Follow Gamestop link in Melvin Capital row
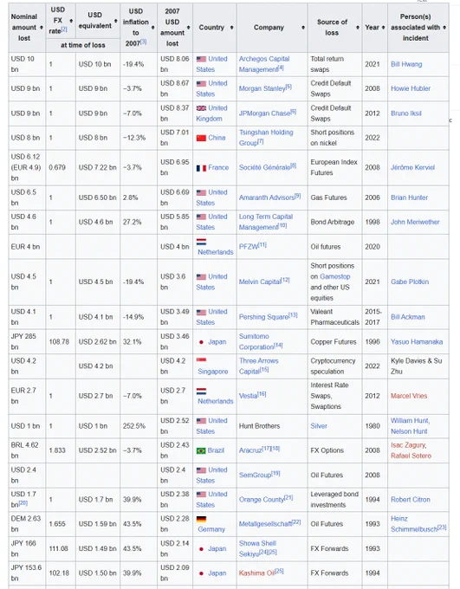Viewport: 460px width, 589px height. (335, 276)
